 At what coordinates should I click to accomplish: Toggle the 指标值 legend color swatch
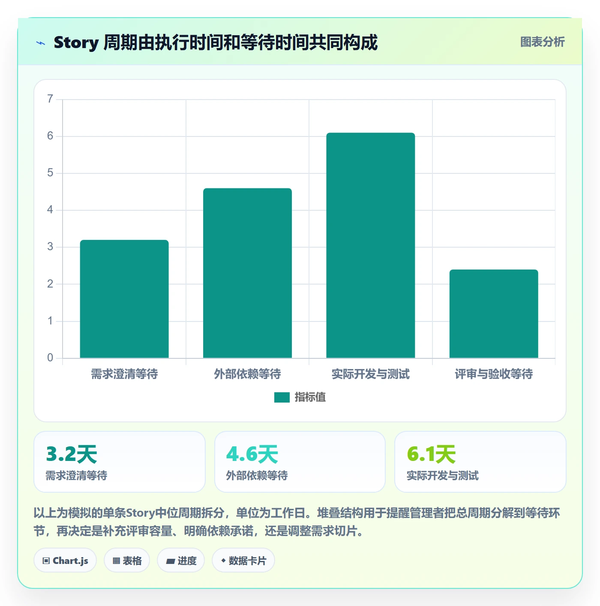point(282,397)
